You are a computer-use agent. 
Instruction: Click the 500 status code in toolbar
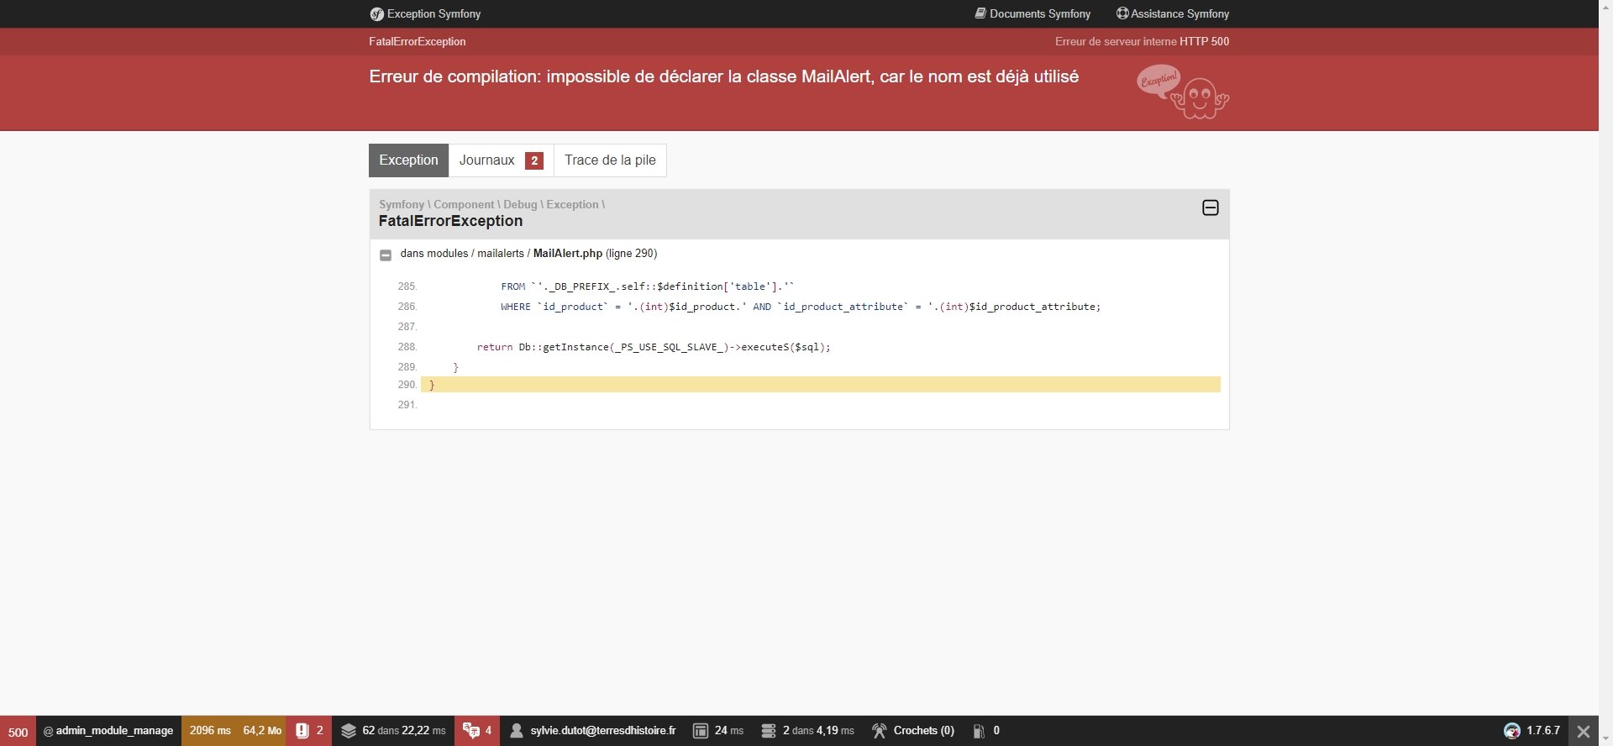pyautogui.click(x=18, y=731)
